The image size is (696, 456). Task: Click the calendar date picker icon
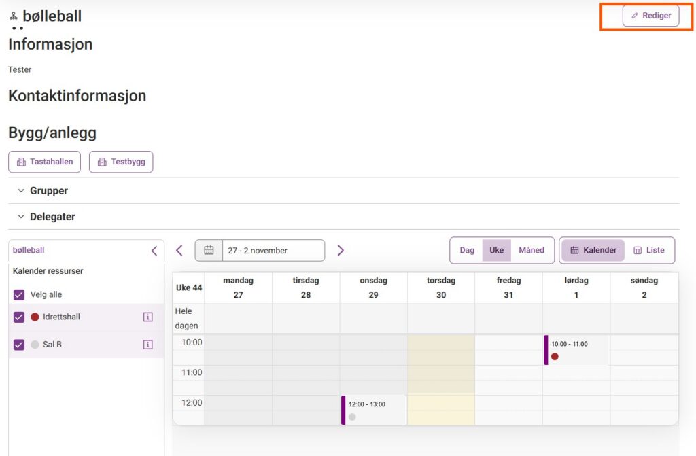(x=209, y=250)
